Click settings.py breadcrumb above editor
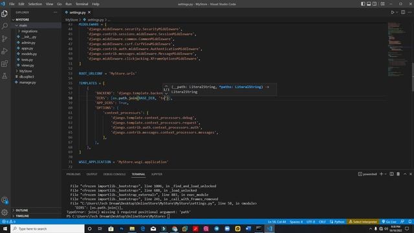This screenshot has height=233, width=414. click(x=96, y=20)
